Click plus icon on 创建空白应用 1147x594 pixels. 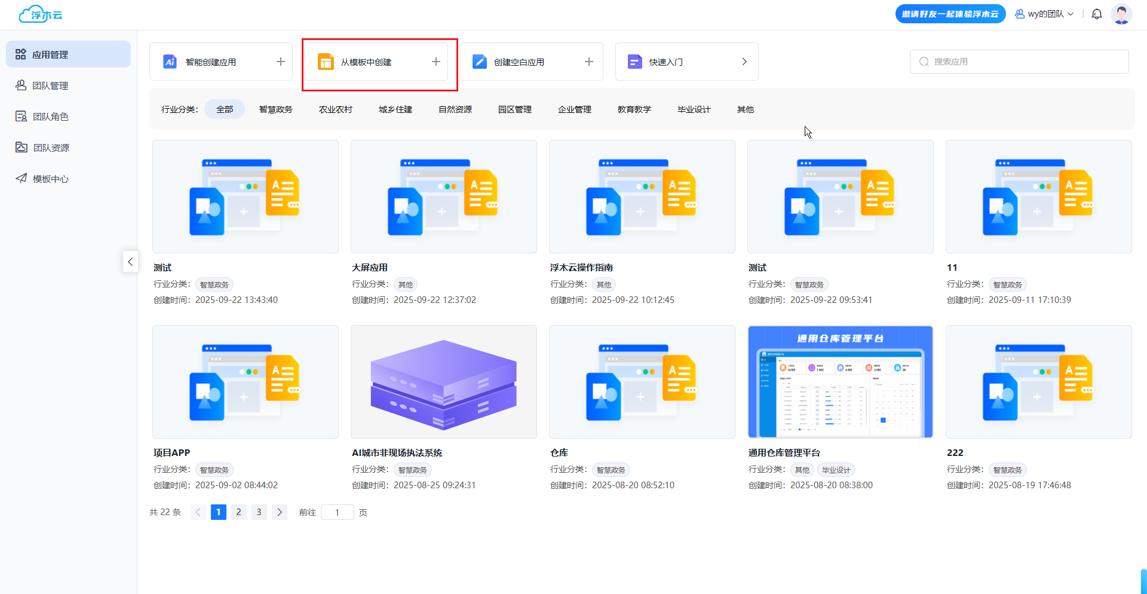click(x=589, y=62)
